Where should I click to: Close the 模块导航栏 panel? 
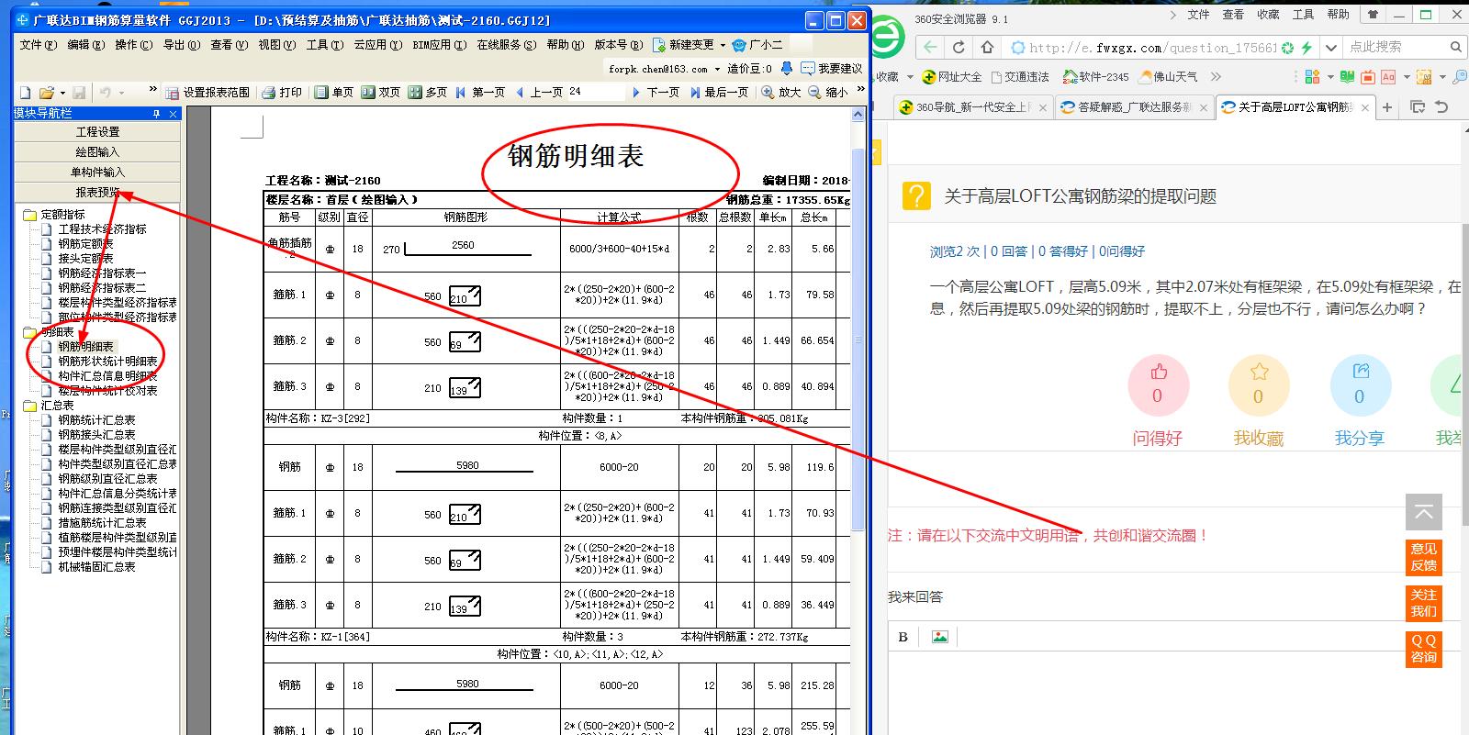174,113
